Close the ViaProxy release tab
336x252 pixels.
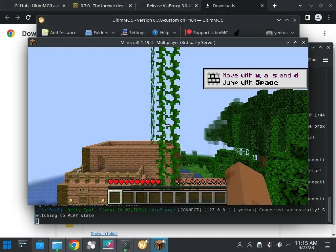196,6
